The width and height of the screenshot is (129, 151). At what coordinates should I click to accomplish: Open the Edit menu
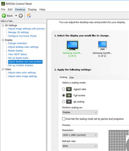pyautogui.click(x=10, y=9)
